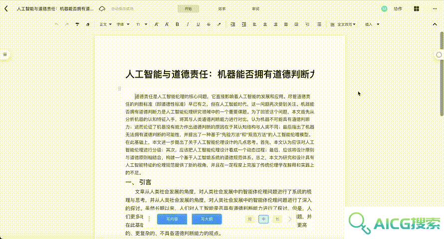The image size is (444, 239).
Task: Click the 一、引言 section heading
Action: 138,182
